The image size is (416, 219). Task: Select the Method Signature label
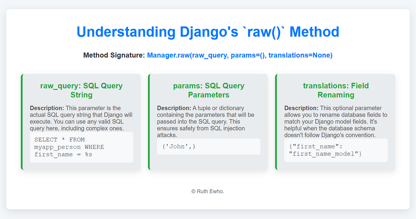click(114, 55)
